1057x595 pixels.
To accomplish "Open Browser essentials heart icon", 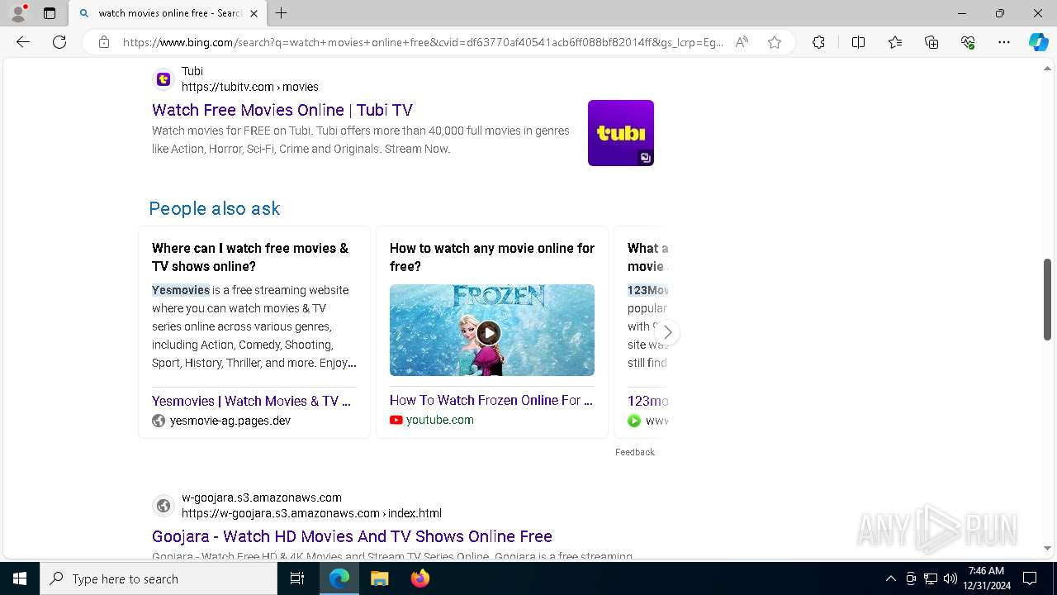I will (x=968, y=42).
